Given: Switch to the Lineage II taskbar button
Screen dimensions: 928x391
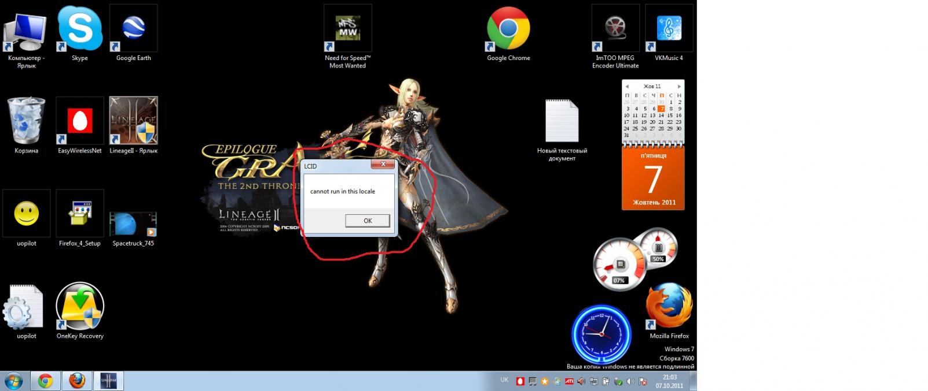Looking at the screenshot, I should click(108, 381).
